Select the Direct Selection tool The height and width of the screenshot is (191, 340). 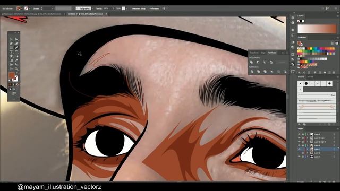(x=16, y=39)
